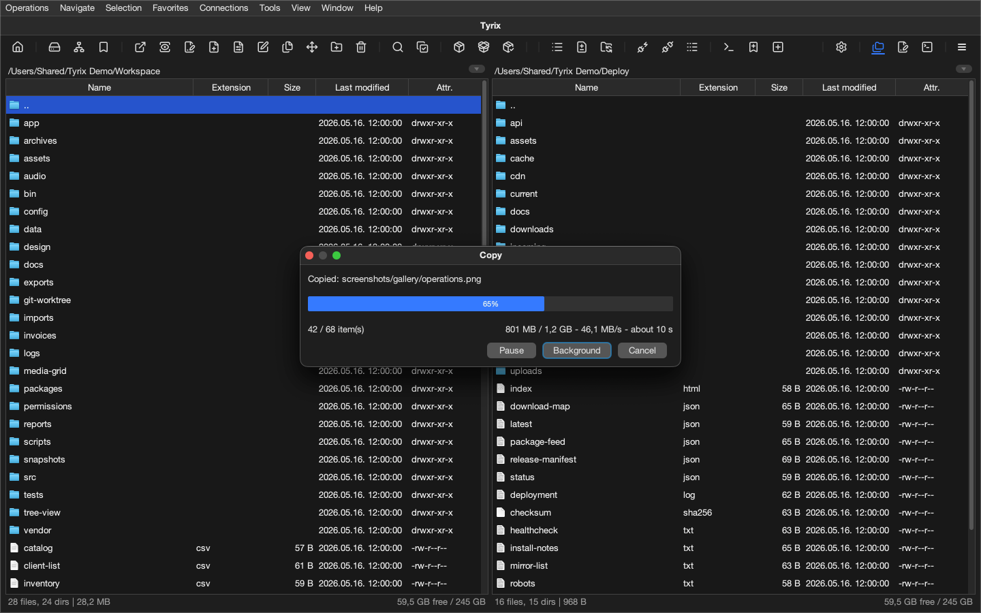Open the Favorites menu
The image size is (981, 613).
tap(170, 7)
